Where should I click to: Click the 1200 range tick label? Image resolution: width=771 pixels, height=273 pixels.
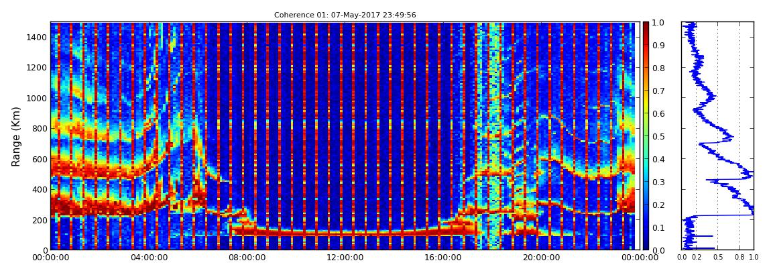[x=36, y=67]
